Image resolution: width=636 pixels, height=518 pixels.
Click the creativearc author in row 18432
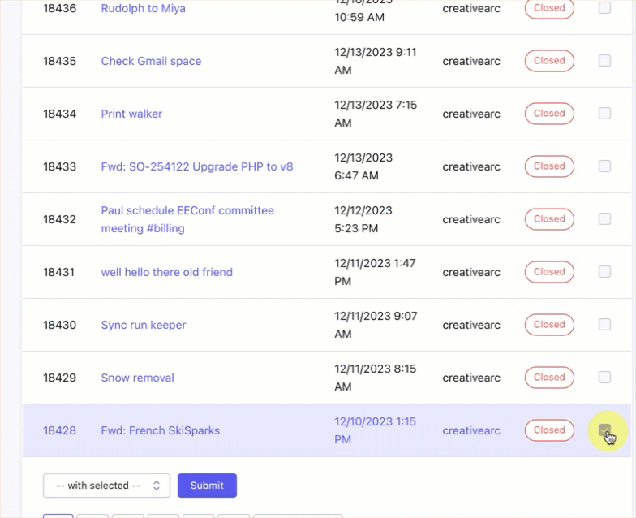pyautogui.click(x=471, y=219)
